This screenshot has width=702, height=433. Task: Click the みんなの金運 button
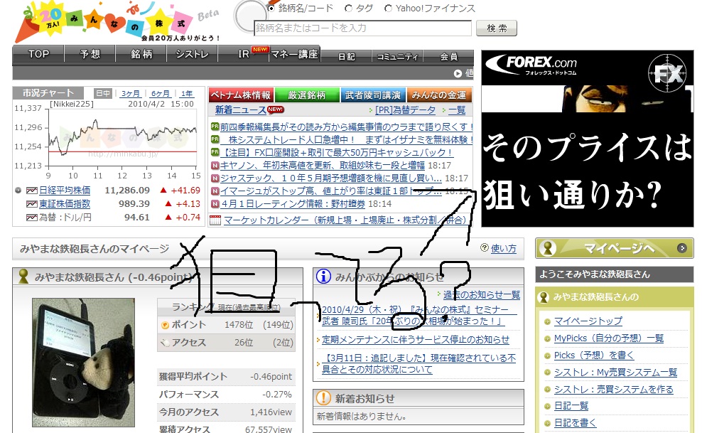[439, 95]
